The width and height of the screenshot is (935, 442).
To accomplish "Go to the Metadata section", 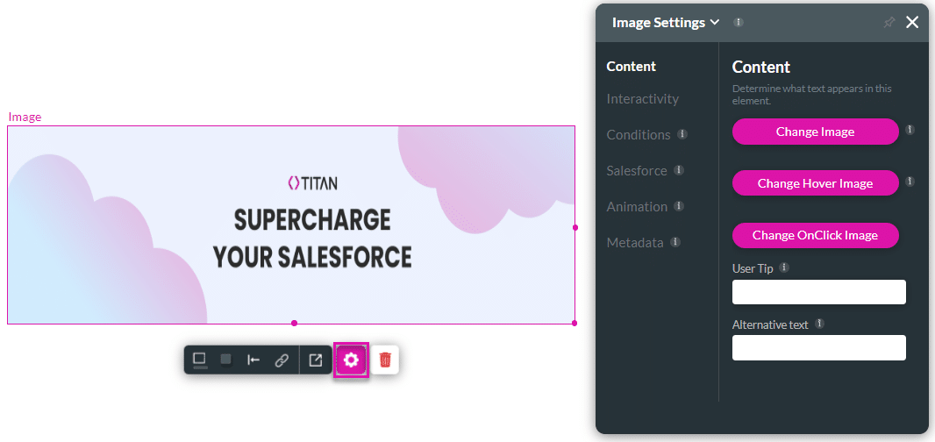I will click(635, 243).
